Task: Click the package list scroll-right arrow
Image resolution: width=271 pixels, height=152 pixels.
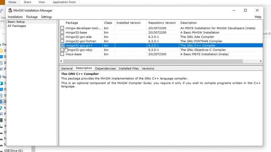Action: point(261,61)
